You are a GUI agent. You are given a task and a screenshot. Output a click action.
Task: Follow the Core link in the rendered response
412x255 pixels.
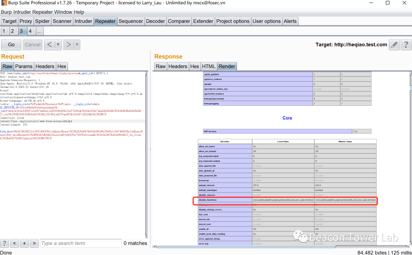pos(287,118)
